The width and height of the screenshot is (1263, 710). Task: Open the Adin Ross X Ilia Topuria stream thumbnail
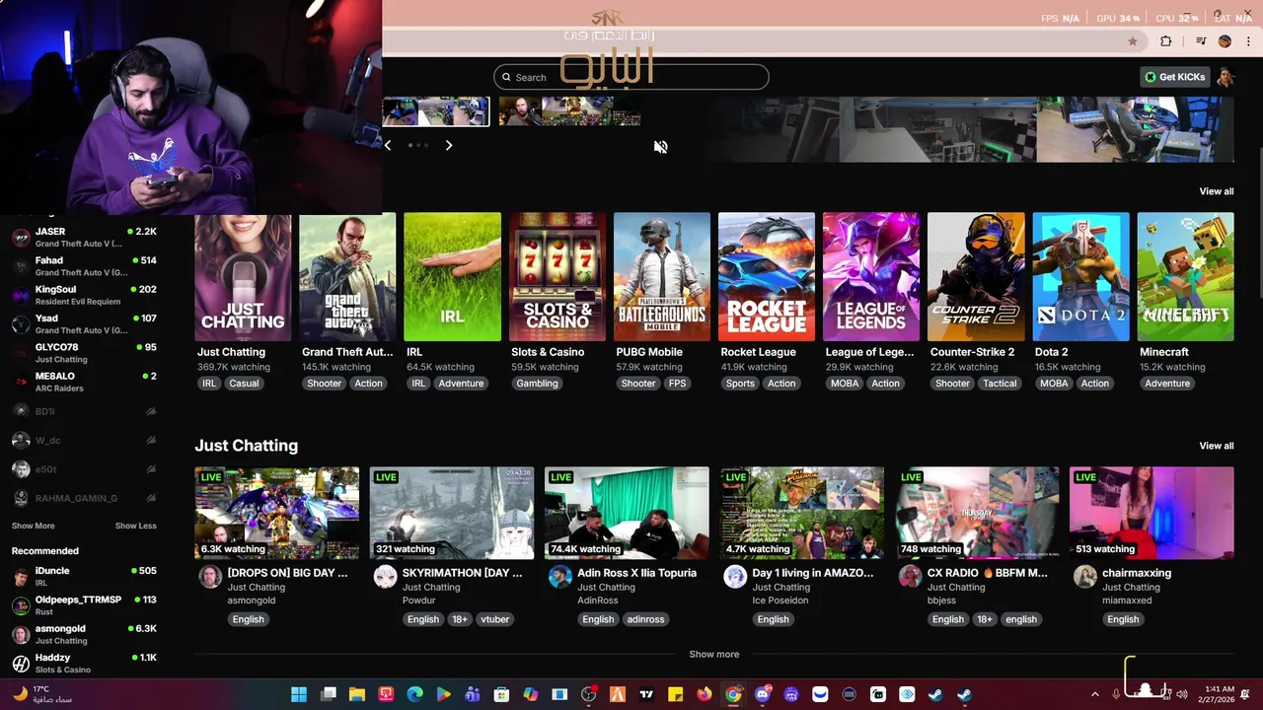[627, 513]
